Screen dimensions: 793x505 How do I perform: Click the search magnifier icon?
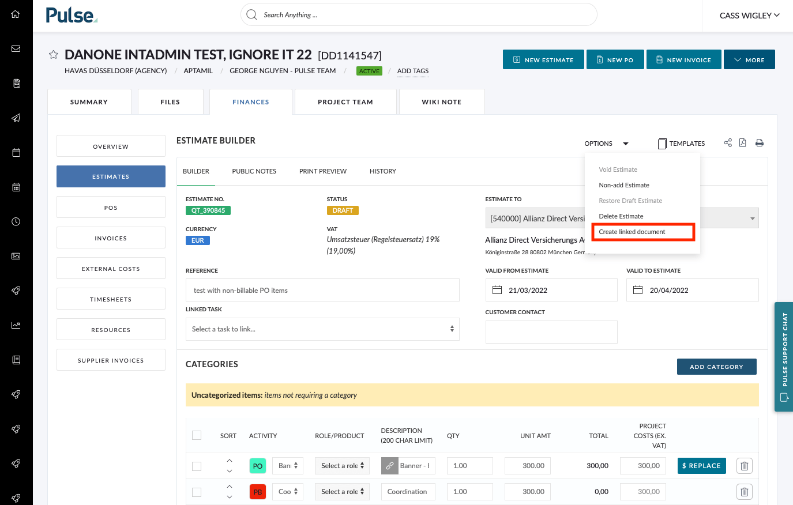coord(251,14)
